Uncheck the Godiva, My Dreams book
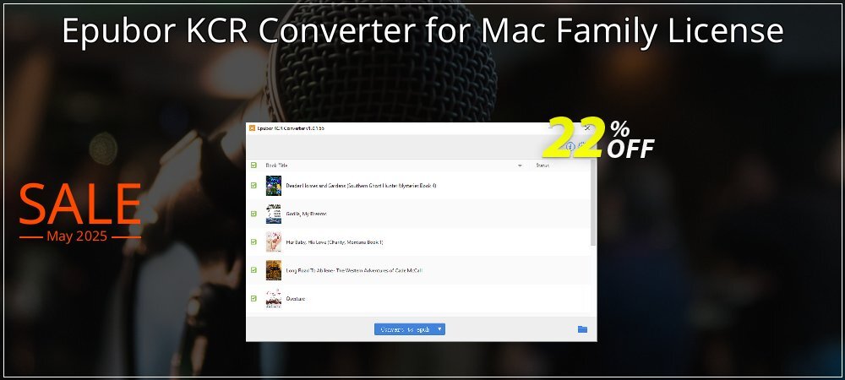This screenshot has height=380, width=845. pos(253,214)
